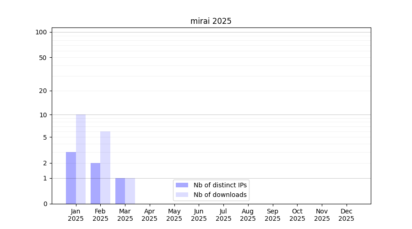
Task: Select the 'Nb of downloads' legend label
Action: point(220,195)
